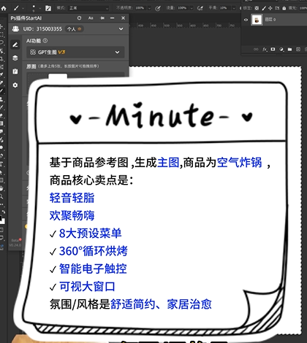Image resolution: width=307 pixels, height=343 pixels.
Task: Select the Eraser tool
Action: (x=1, y=115)
